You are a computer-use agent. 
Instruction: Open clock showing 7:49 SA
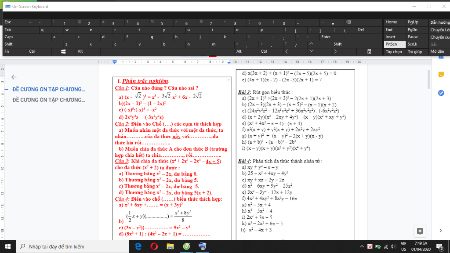tap(421, 247)
